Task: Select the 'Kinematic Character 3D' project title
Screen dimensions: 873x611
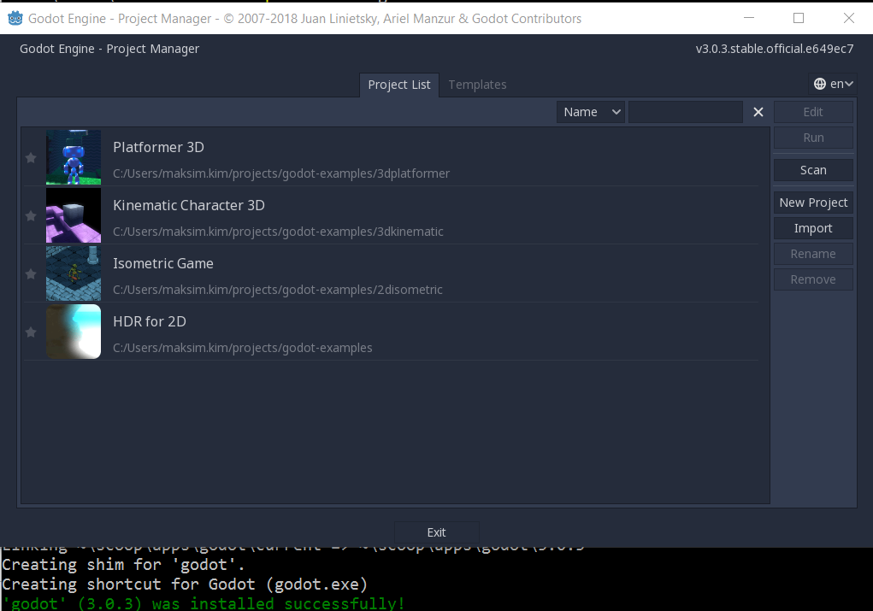Action: [189, 205]
